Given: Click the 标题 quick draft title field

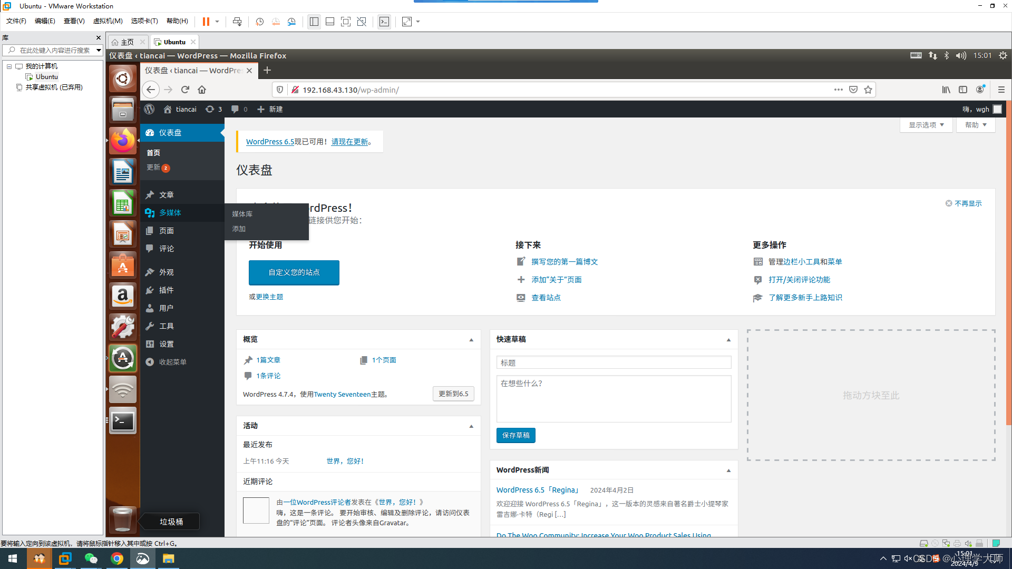Looking at the screenshot, I should tap(614, 362).
